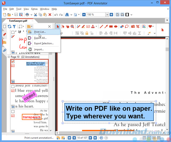Expand the Print button dropdown arrow
Screen dimensions: 171x142
(32, 15)
